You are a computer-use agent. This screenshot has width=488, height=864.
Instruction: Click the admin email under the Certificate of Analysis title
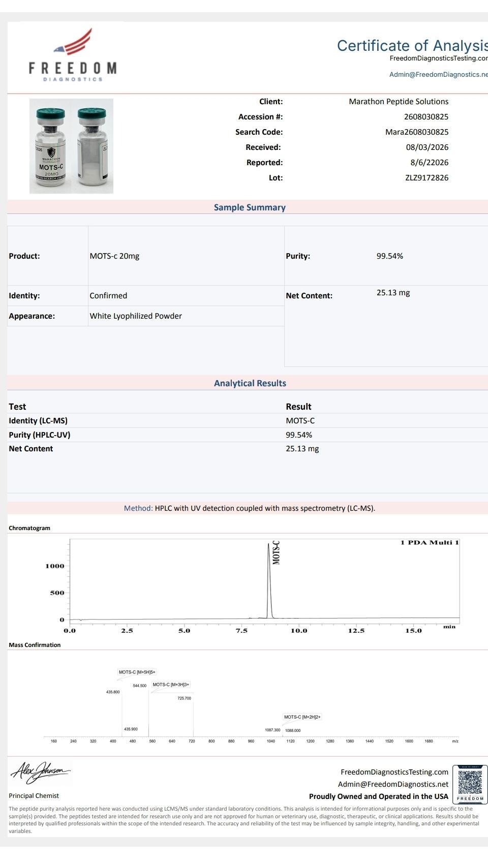[x=439, y=75]
